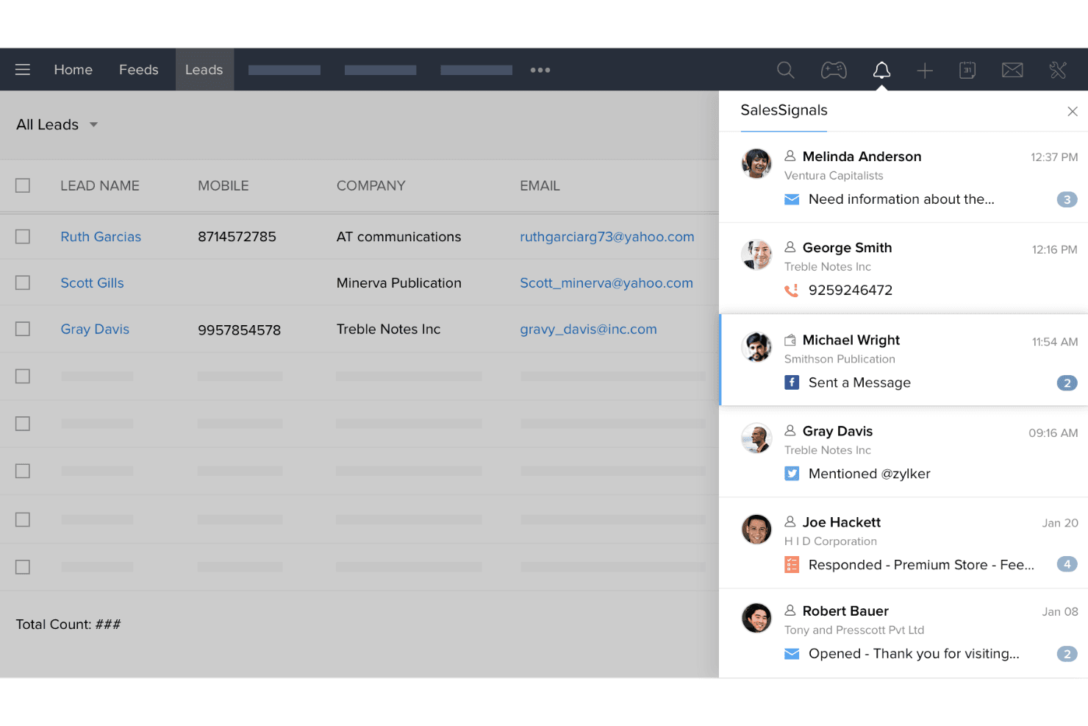The image size is (1088, 726).
Task: Click the Facebook icon for Michael Wright
Action: 792,382
